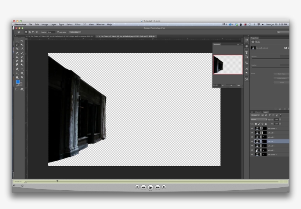Select the Quick Selection tool

[22, 45]
